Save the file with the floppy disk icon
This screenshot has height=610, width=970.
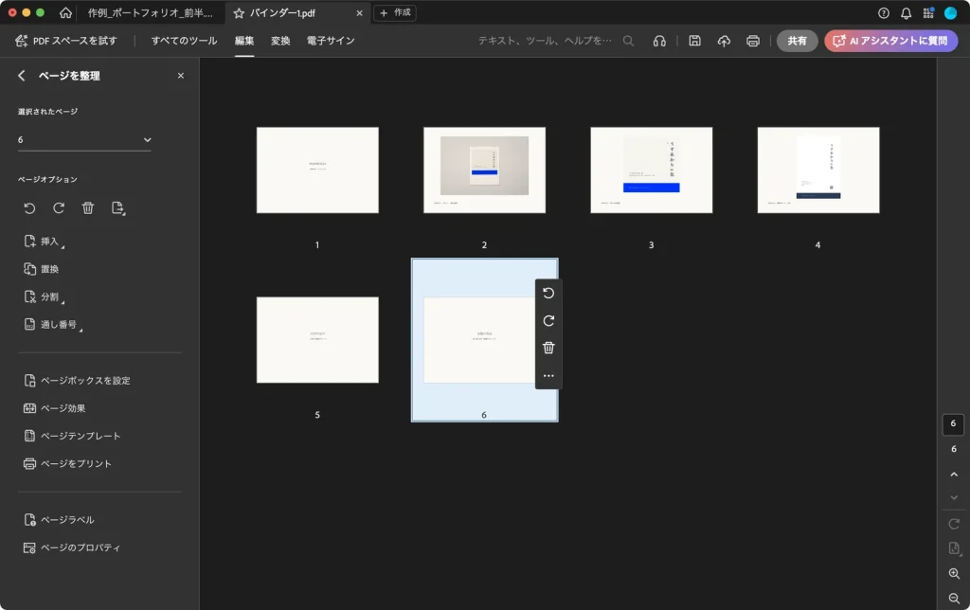pyautogui.click(x=694, y=41)
